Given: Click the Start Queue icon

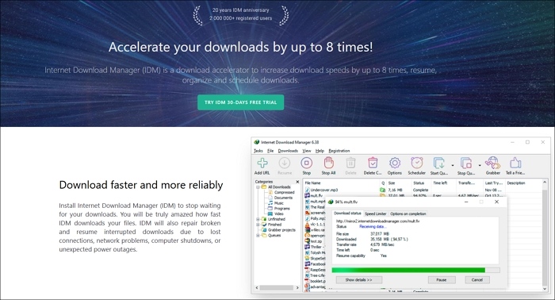Looking at the screenshot, I should coord(439,163).
